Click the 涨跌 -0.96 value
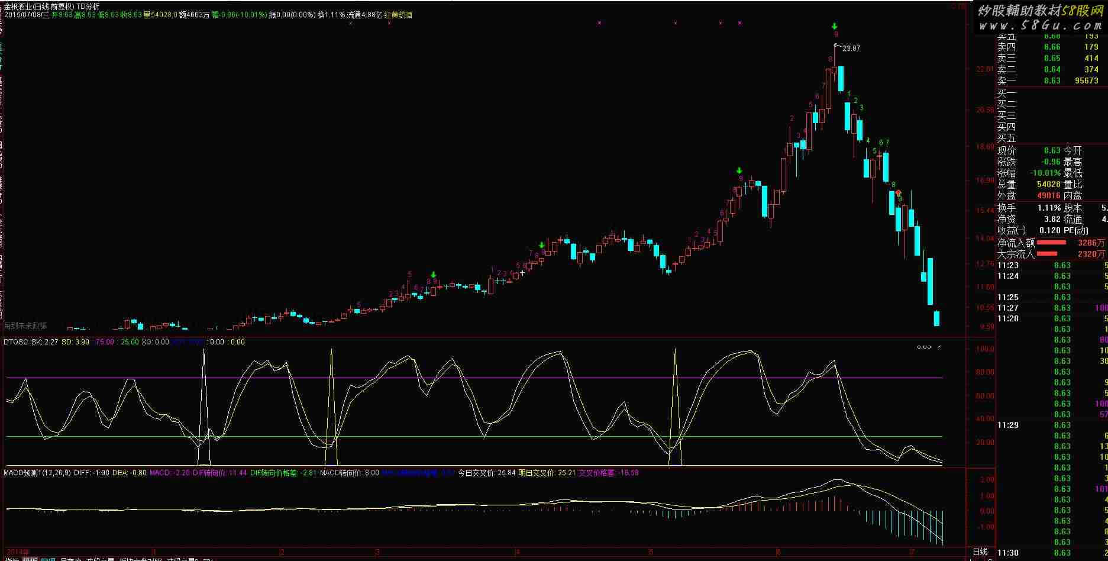Screen dimensions: 1108x561 pyautogui.click(x=1050, y=162)
